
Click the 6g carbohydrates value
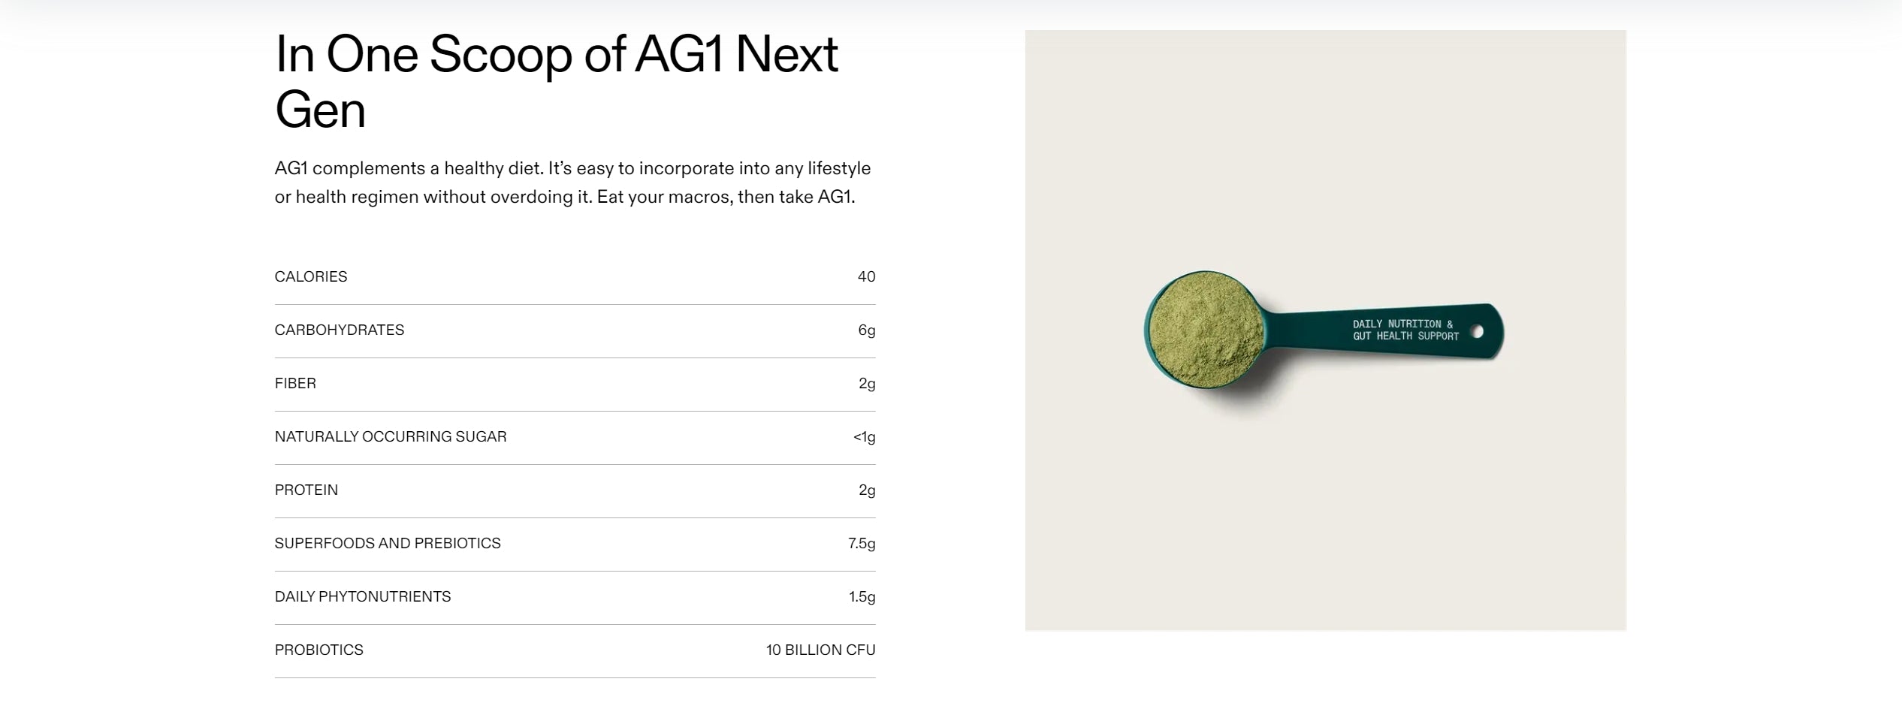(x=866, y=330)
